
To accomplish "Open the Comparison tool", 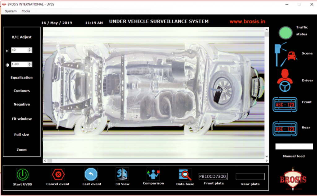I will (x=153, y=174).
